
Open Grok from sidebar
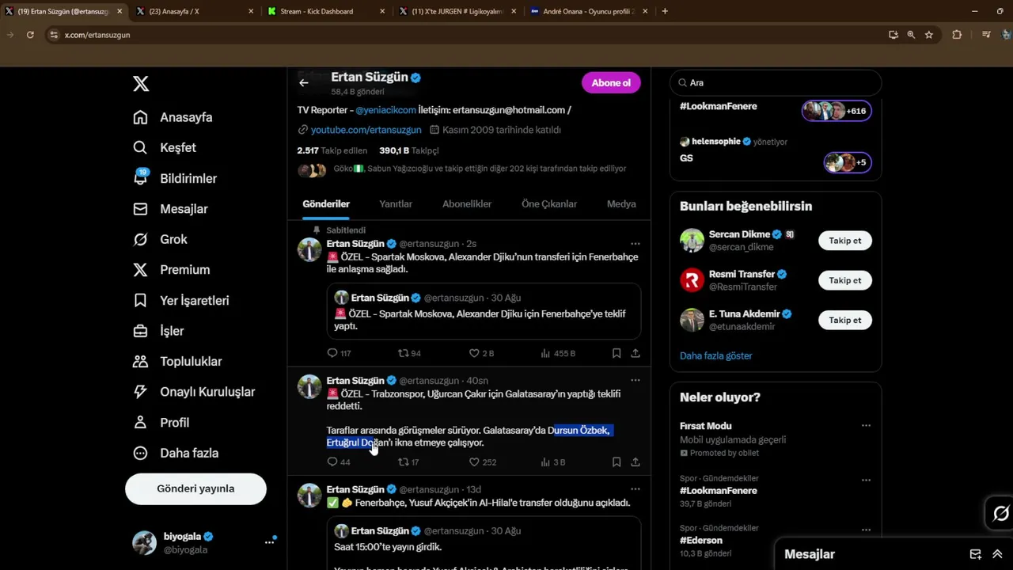pos(161,239)
